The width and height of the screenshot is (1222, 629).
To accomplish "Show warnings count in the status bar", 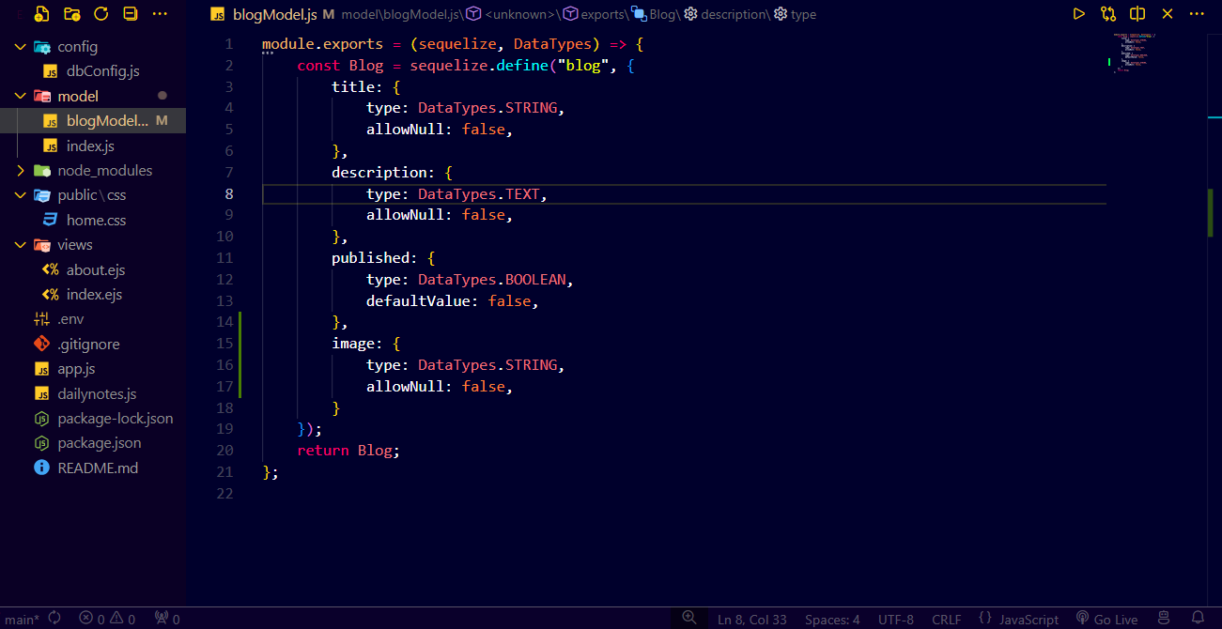I will pos(123,619).
